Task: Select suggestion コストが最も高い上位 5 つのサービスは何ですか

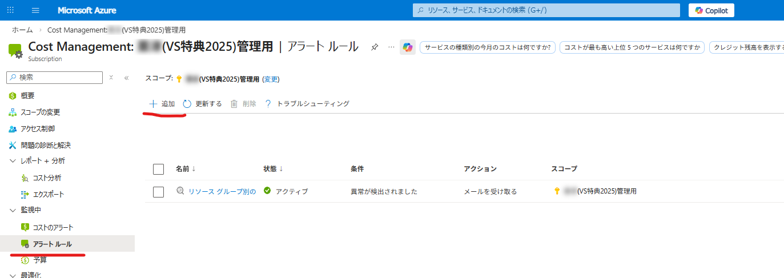Action: (x=632, y=47)
